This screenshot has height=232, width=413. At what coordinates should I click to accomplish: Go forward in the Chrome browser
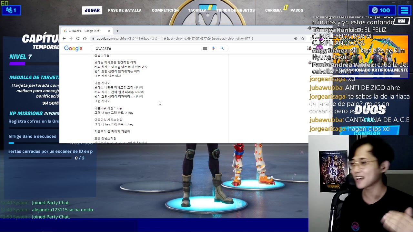[71, 38]
